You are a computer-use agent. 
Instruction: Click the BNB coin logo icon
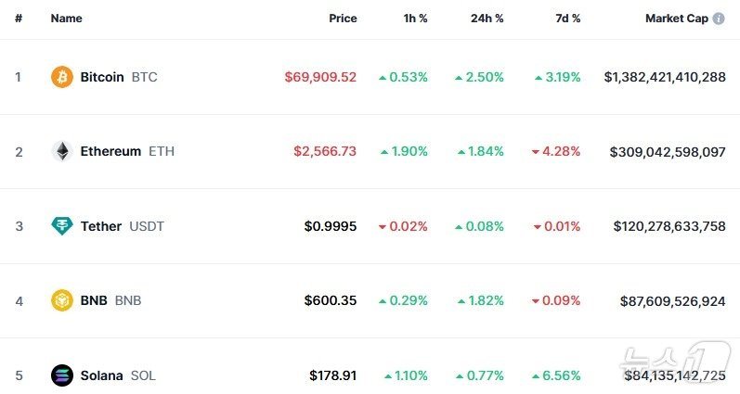click(62, 300)
